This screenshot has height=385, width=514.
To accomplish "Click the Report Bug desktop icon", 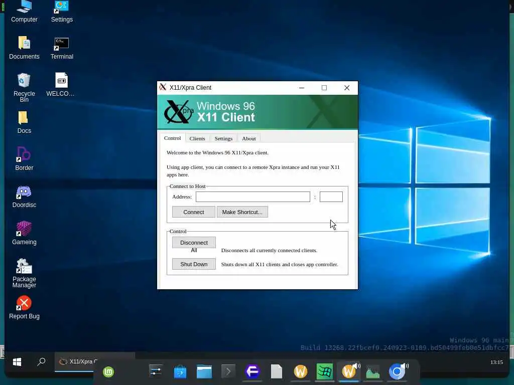I will (x=24, y=307).
